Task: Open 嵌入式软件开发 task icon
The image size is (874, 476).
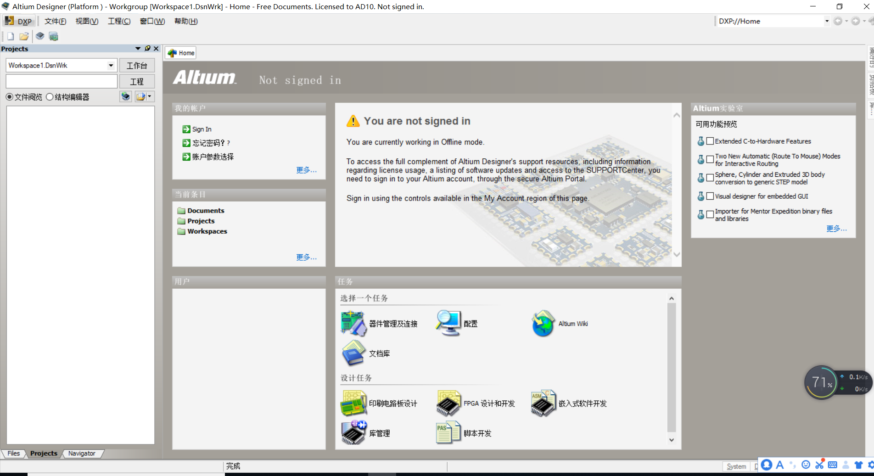Action: tap(543, 403)
